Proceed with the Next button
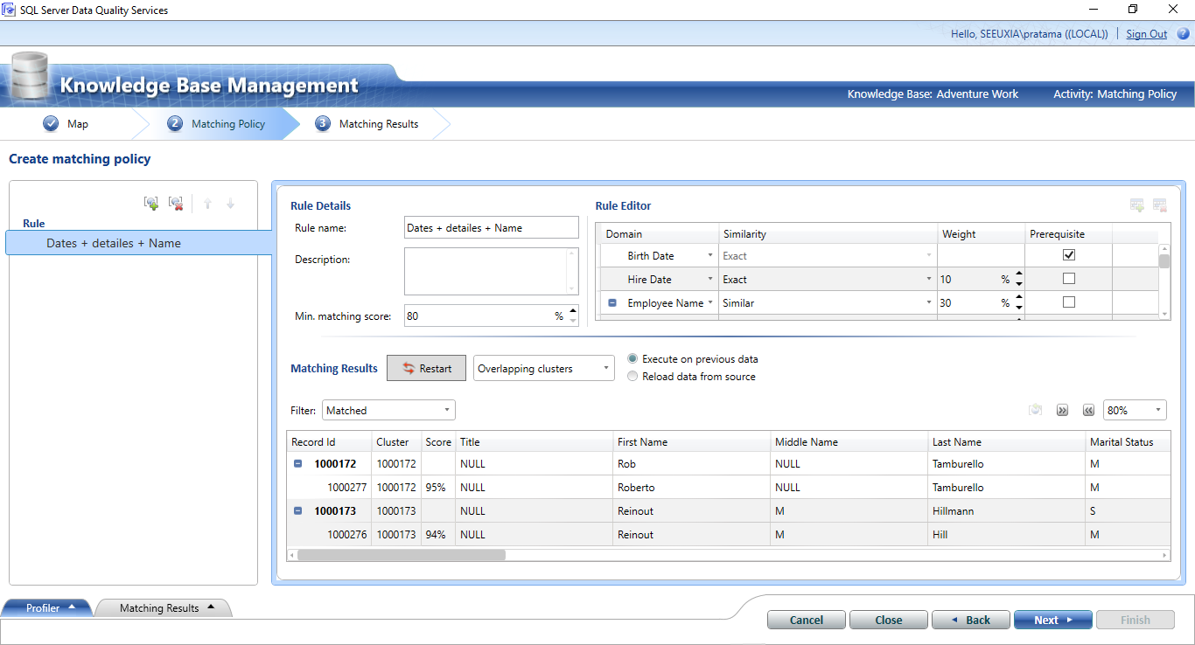 [1053, 620]
